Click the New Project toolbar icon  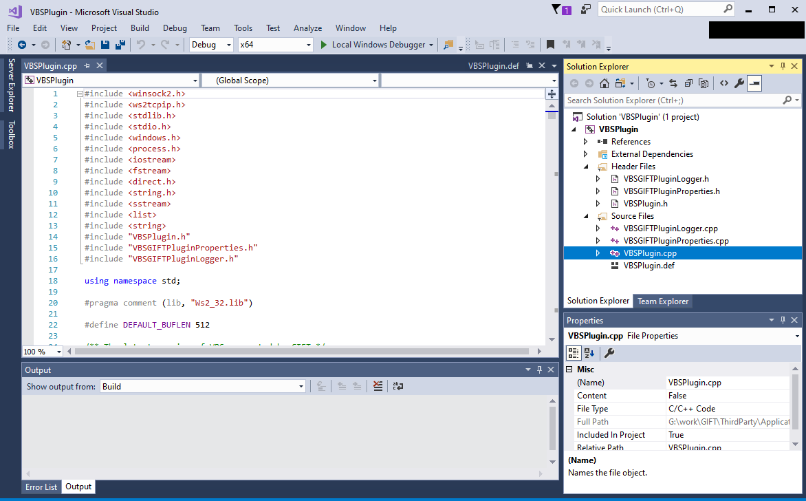(x=66, y=45)
